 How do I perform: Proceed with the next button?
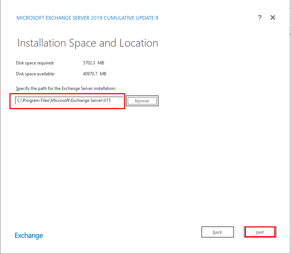click(260, 232)
